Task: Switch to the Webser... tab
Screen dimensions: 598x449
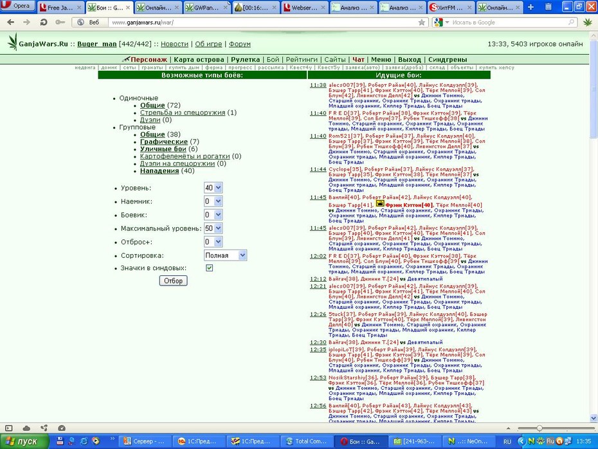Action: [x=305, y=7]
